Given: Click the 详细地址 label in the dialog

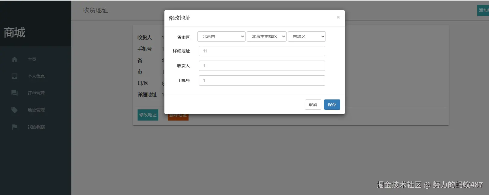Looking at the screenshot, I should 181,51.
